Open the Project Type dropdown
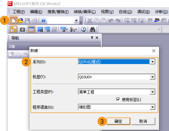 pos(152,92)
